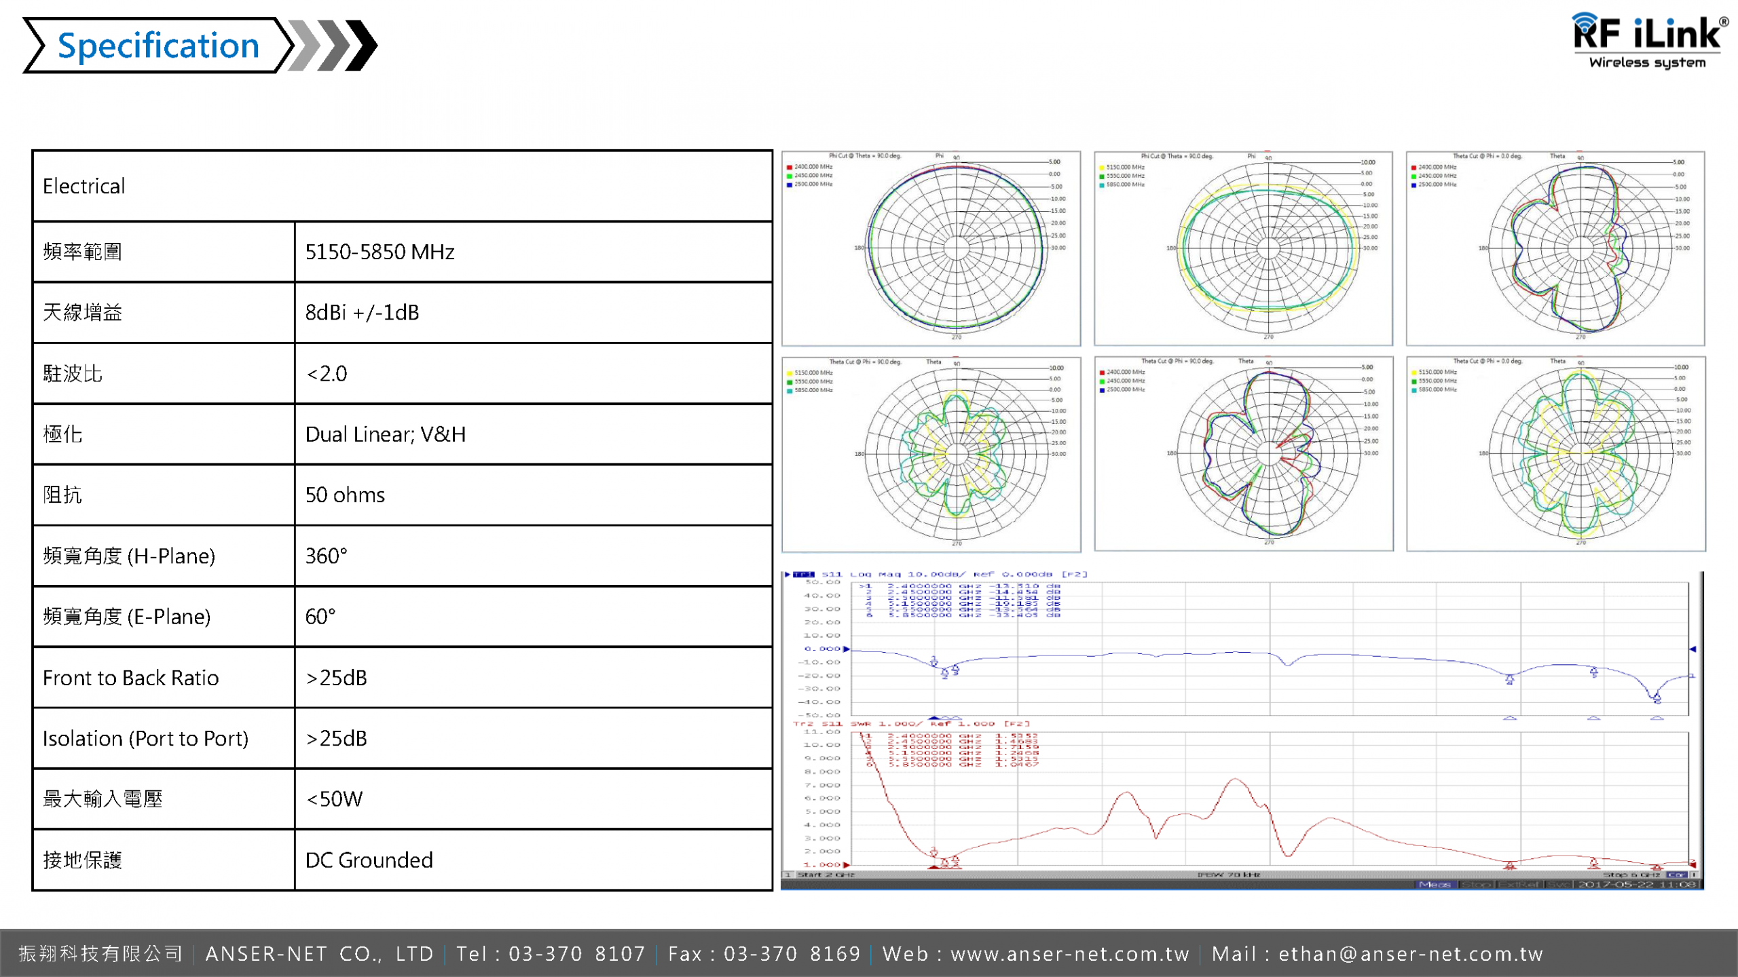Click the Cor indicator beside Stop 6 GHz
The image size is (1738, 977).
pyautogui.click(x=1676, y=875)
